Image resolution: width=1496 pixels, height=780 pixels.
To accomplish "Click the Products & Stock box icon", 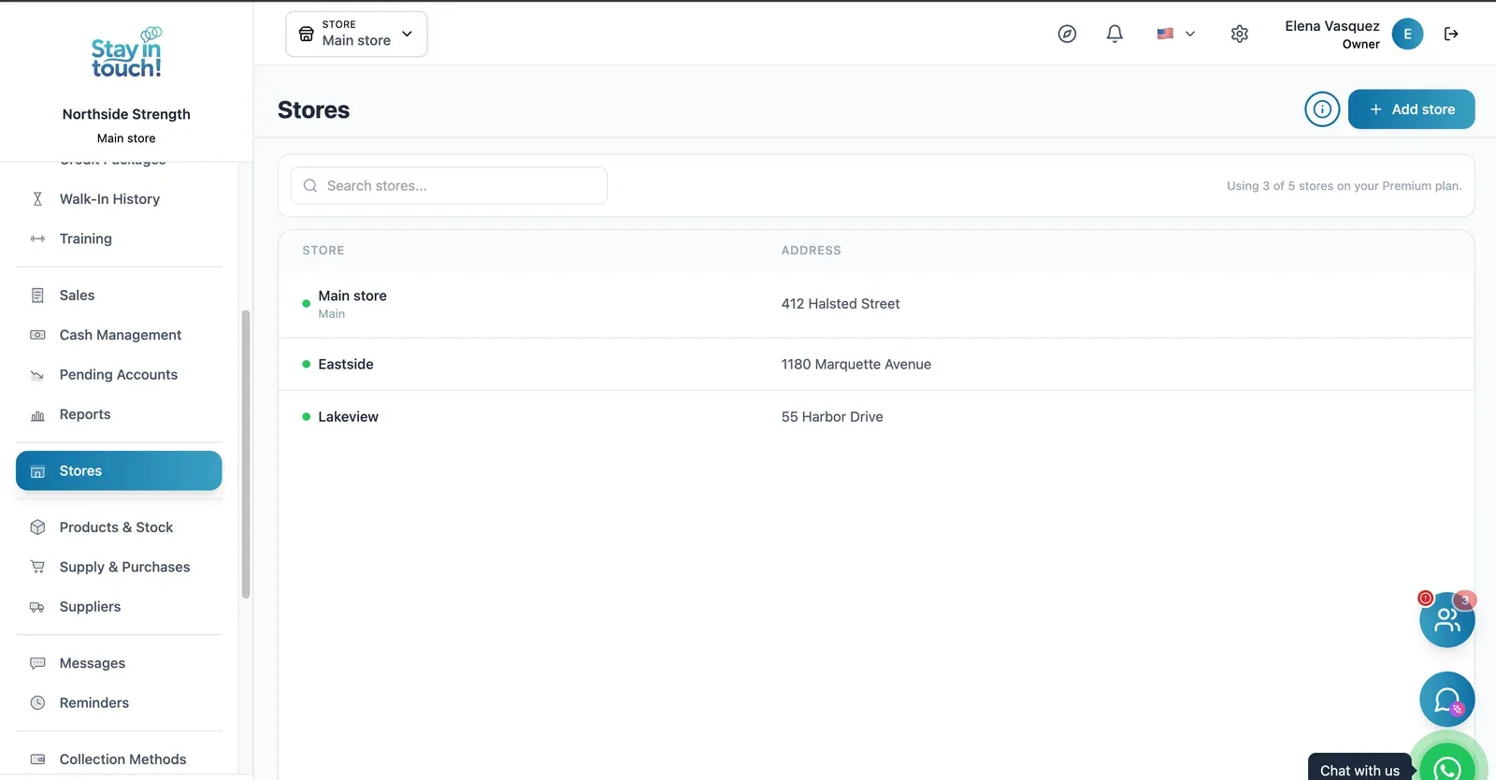I will 37,527.
